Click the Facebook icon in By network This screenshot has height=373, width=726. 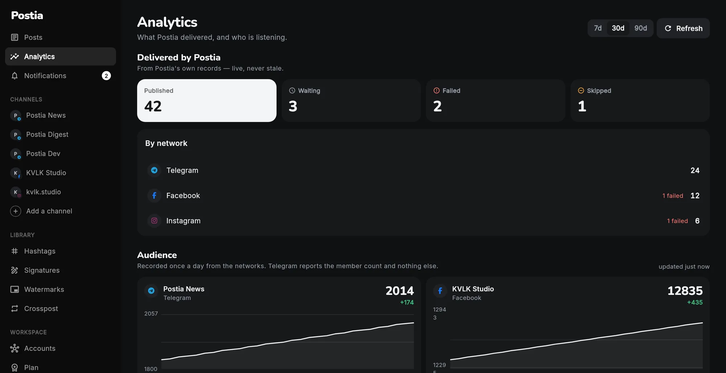[154, 196]
